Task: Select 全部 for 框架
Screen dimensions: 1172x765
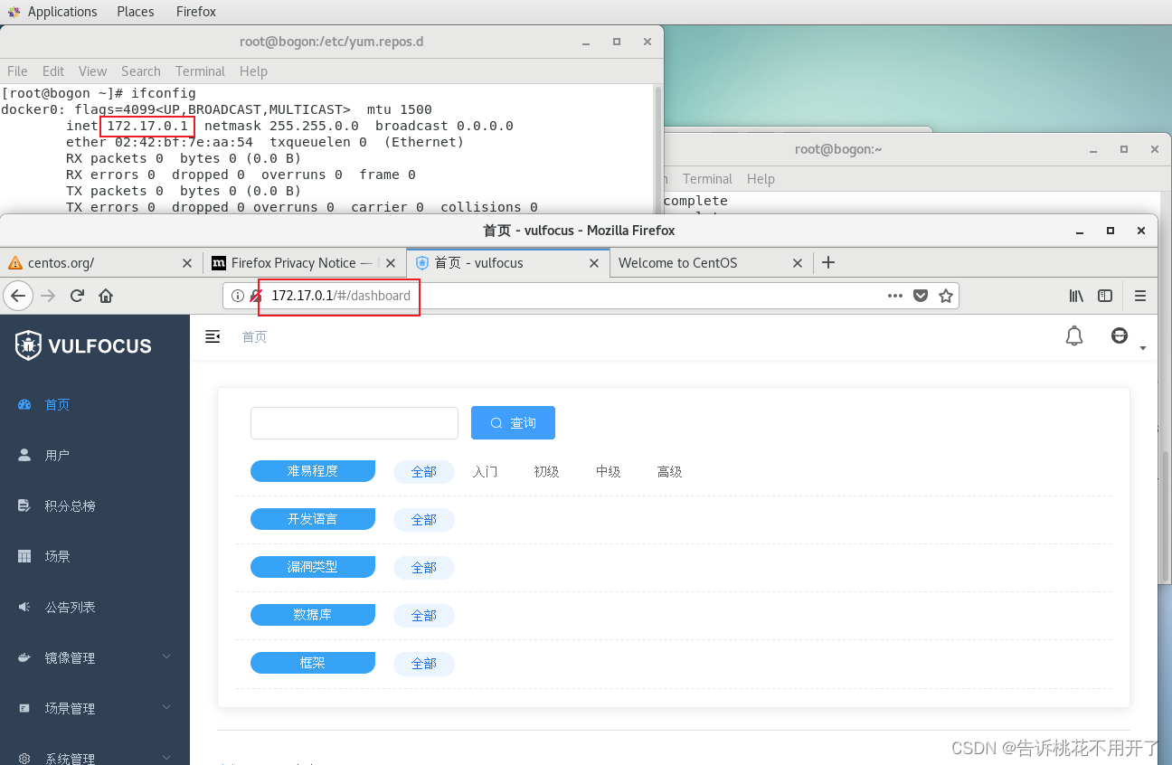Action: point(424,663)
